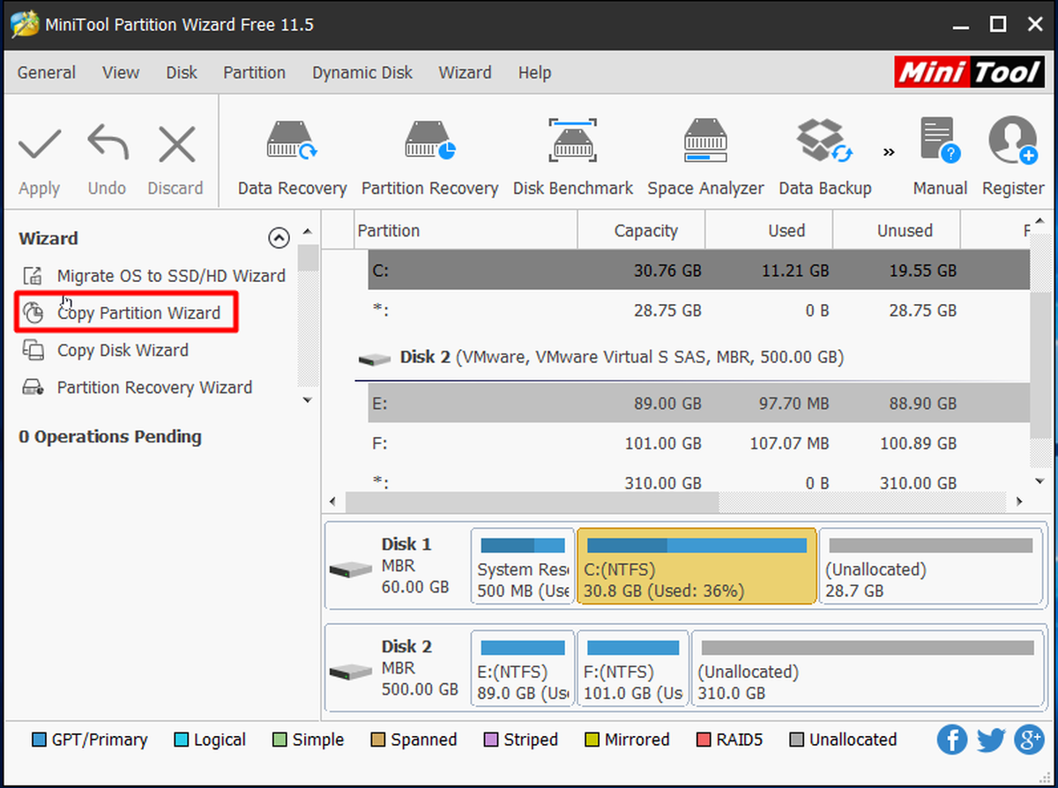
Task: Select the E: partition row
Action: pos(698,404)
